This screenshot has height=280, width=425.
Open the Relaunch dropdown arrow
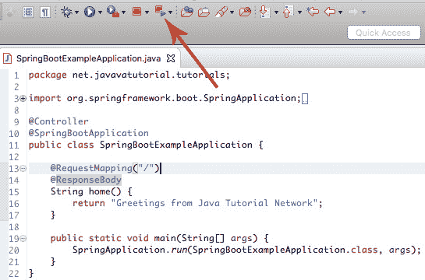[170, 12]
